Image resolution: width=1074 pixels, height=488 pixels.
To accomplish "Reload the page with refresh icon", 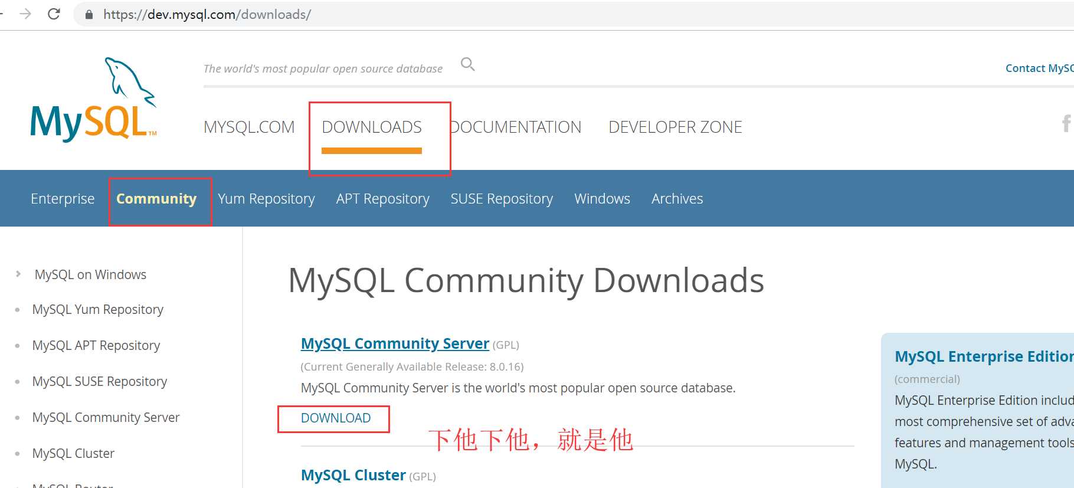I will coord(54,14).
